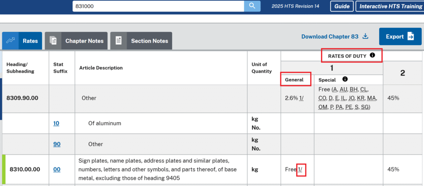Switch to the Section Notes tab
The image size is (424, 186).
141,41
